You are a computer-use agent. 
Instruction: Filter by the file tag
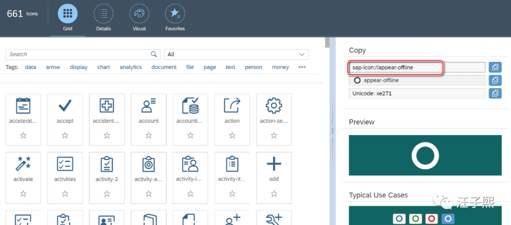(190, 67)
